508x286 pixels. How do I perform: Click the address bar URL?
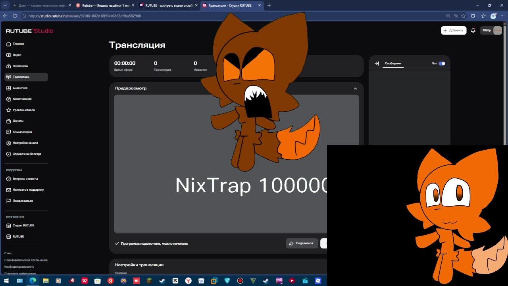[85, 16]
